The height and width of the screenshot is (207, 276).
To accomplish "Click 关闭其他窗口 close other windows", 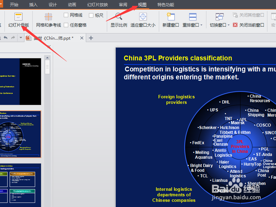I will pyautogui.click(x=248, y=15).
